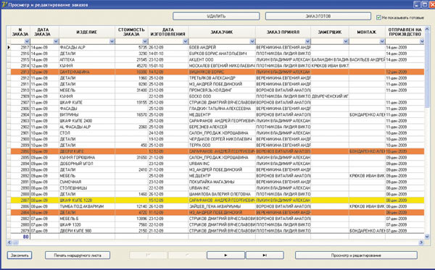Select 'АКЦЕНТ ООО' customer cell

click(222, 59)
